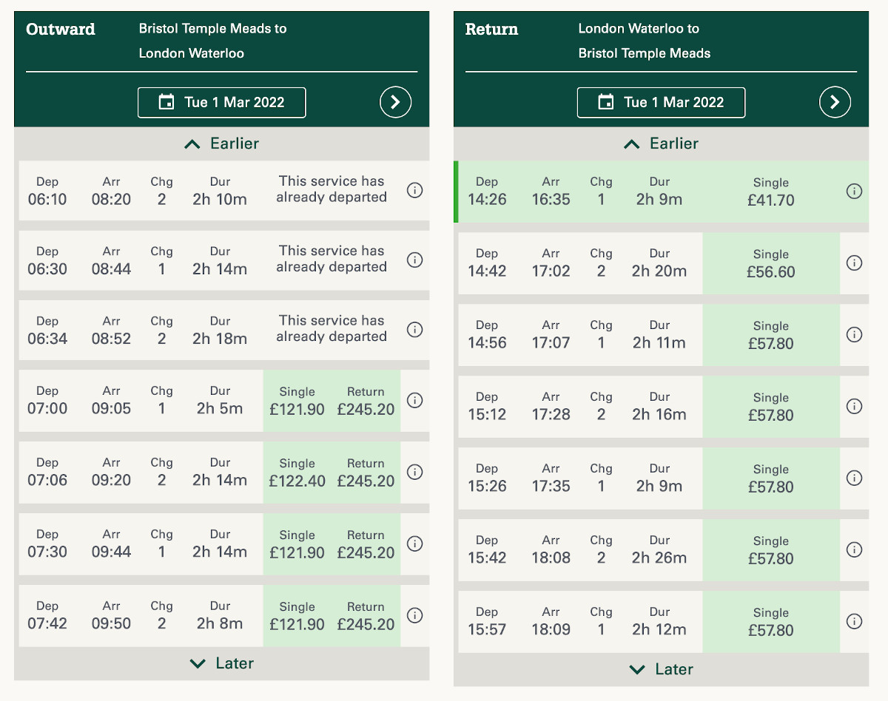This screenshot has width=888, height=701.
Task: Expand Earlier outward services
Action: point(222,143)
